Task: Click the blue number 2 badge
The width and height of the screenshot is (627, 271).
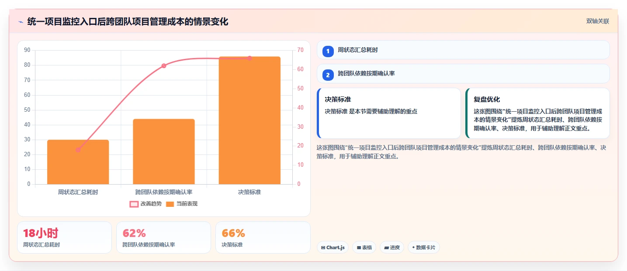Action: click(328, 75)
